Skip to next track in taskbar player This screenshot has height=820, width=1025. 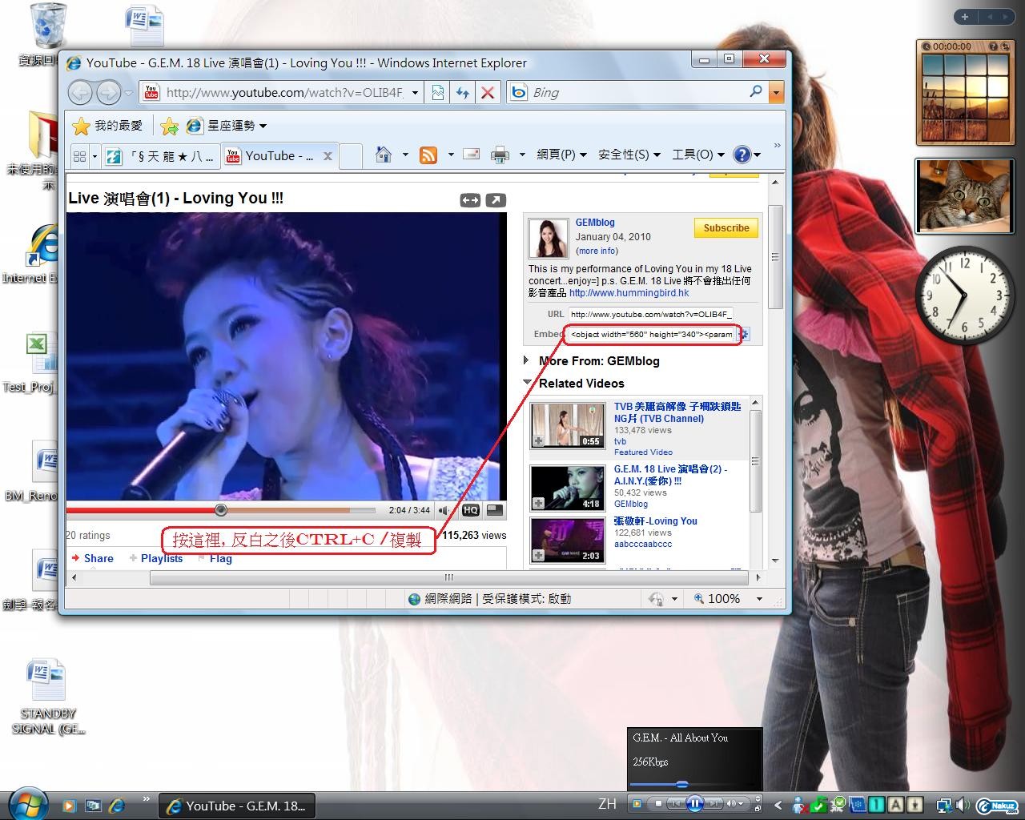[714, 803]
